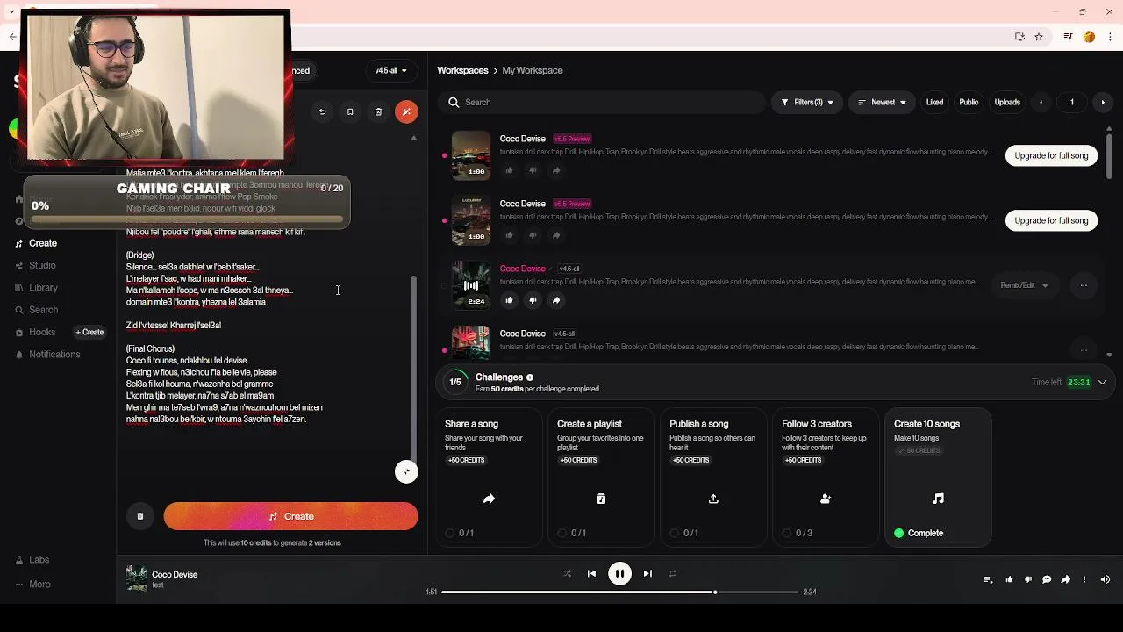Share the playing 2:24 song row
The width and height of the screenshot is (1123, 632).
(x=556, y=300)
